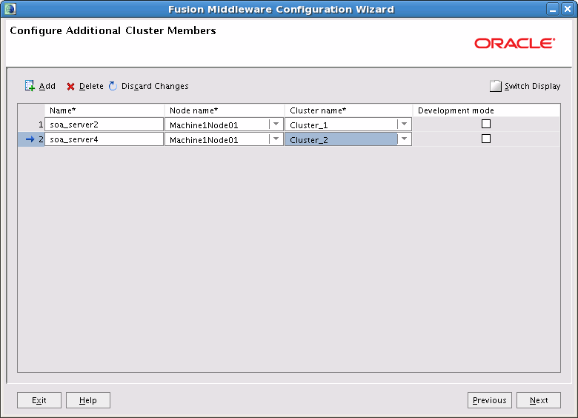Select row 2 via its arrow indicator
The width and height of the screenshot is (578, 418).
pos(30,139)
